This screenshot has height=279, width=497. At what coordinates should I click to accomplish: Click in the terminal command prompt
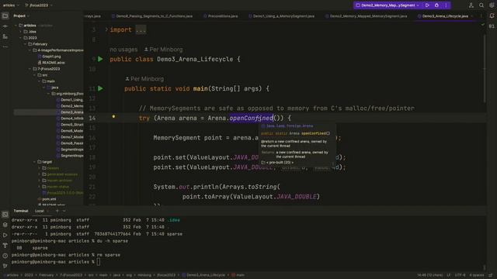pos(99,262)
